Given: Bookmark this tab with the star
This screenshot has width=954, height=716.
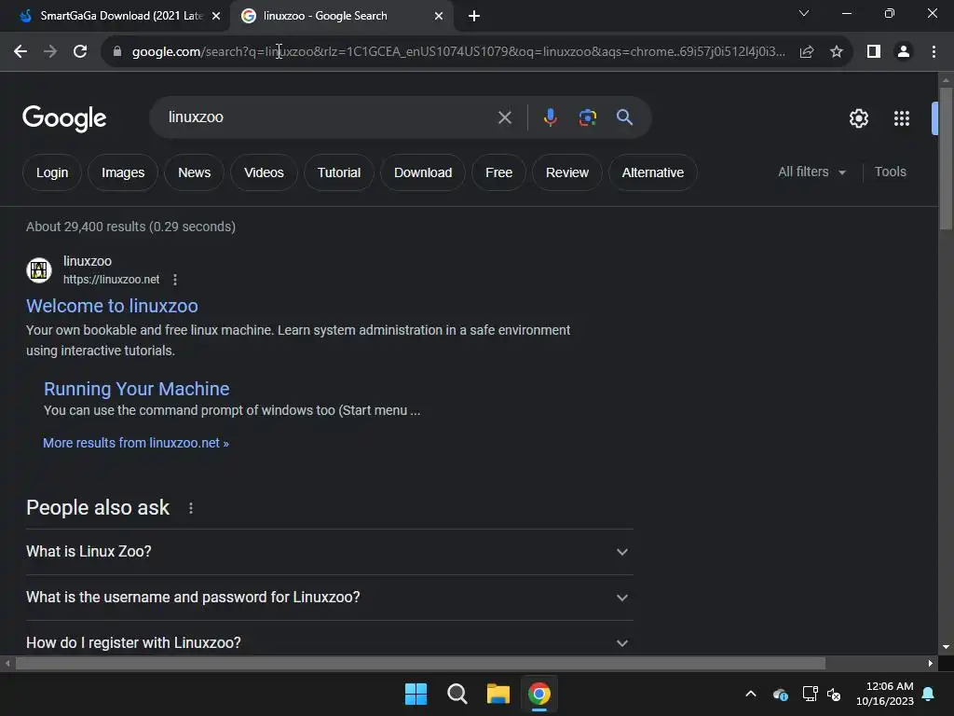Looking at the screenshot, I should pyautogui.click(x=837, y=52).
